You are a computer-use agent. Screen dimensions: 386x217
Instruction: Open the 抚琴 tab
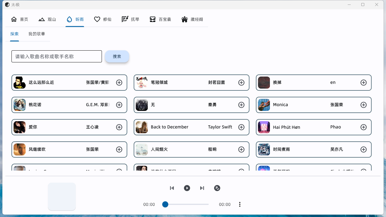pyautogui.click(x=131, y=19)
